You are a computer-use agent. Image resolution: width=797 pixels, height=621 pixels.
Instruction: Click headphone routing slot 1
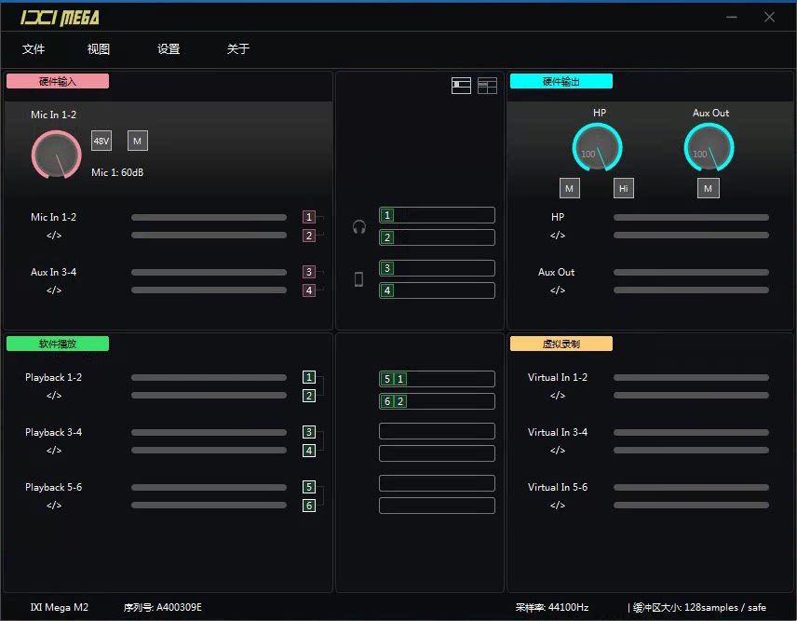coord(437,215)
